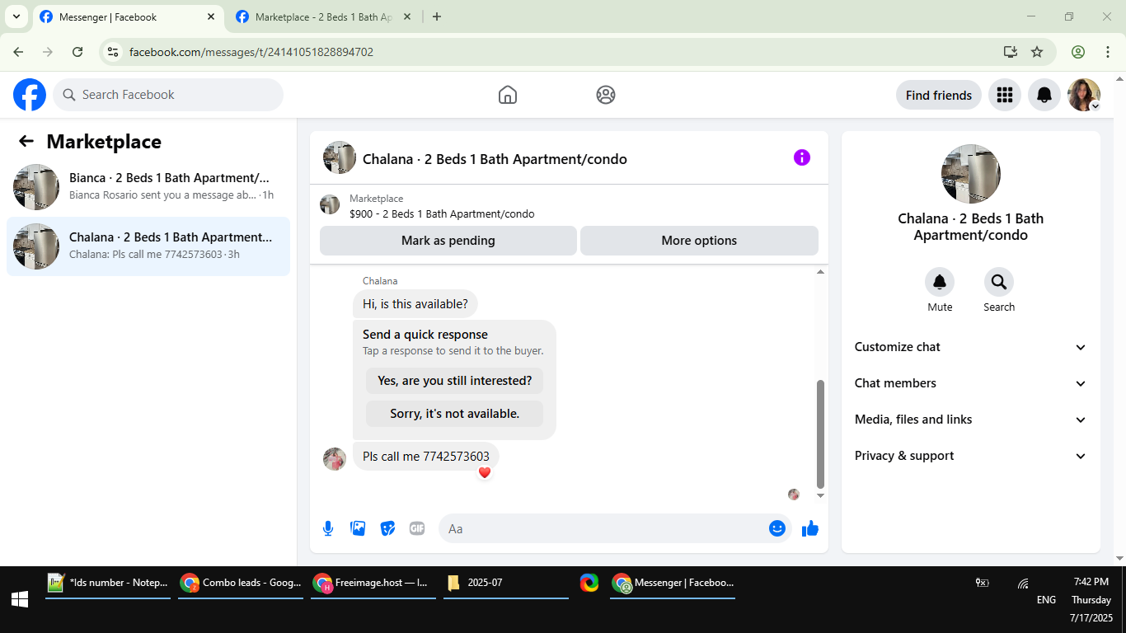This screenshot has height=633, width=1126.
Task: Click the ENG language indicator
Action: [x=1046, y=600]
